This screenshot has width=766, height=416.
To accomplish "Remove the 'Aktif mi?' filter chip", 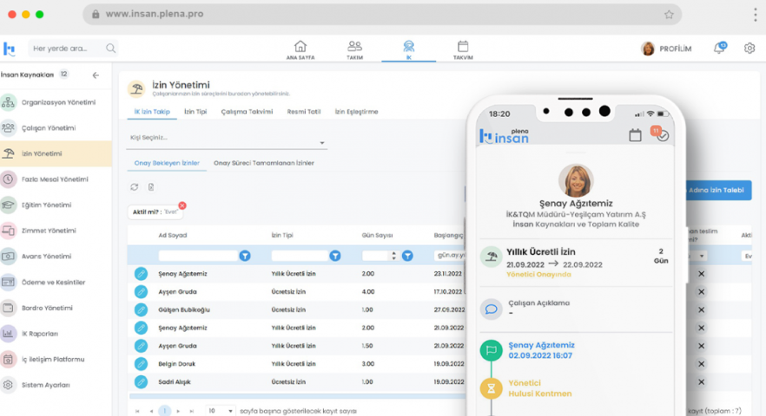I will tap(182, 205).
